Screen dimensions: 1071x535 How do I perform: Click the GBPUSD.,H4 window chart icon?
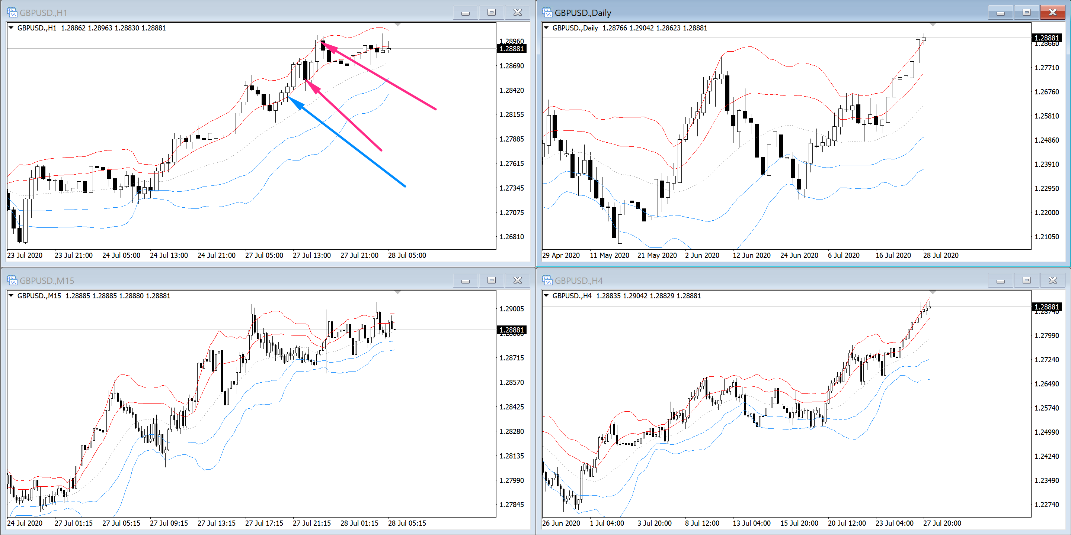pyautogui.click(x=547, y=281)
